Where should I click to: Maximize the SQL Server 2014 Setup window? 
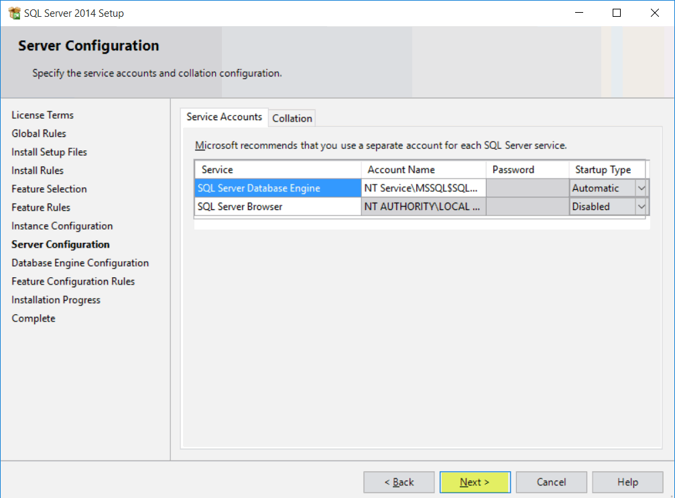coord(617,13)
